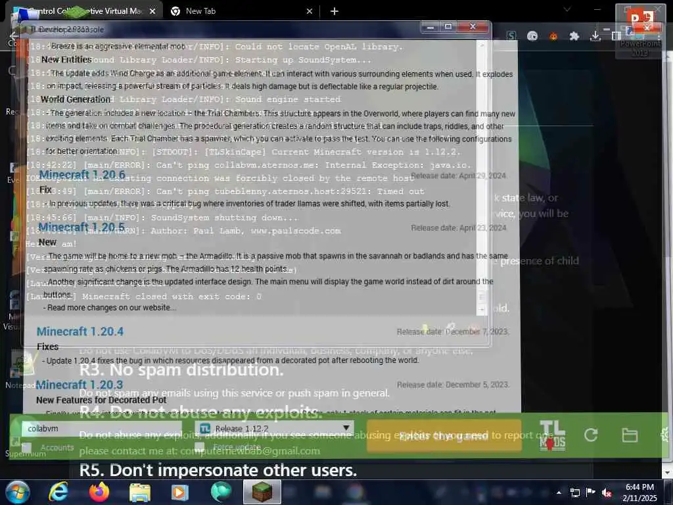673x505 pixels.
Task: Launch Internet Explorer from taskbar
Action: click(x=58, y=492)
